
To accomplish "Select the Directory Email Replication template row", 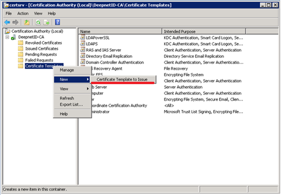I will coord(109,56).
